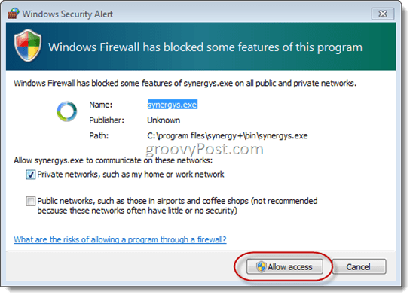Cancel the firewall security alert
Screen dimensions: 413x298
[359, 266]
